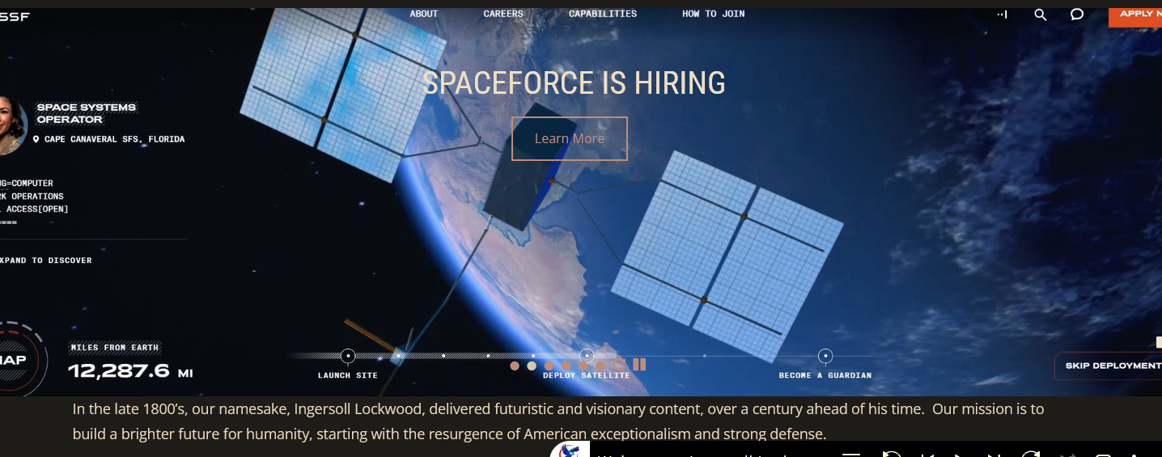This screenshot has width=1162, height=457.
Task: Open the About menu
Action: pyautogui.click(x=424, y=14)
